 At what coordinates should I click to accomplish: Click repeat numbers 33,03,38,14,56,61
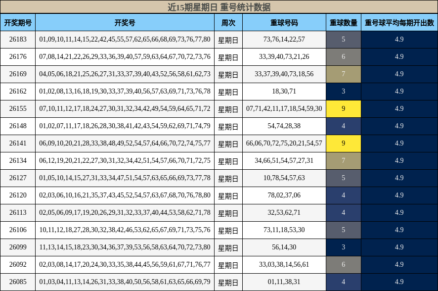(x=284, y=265)
